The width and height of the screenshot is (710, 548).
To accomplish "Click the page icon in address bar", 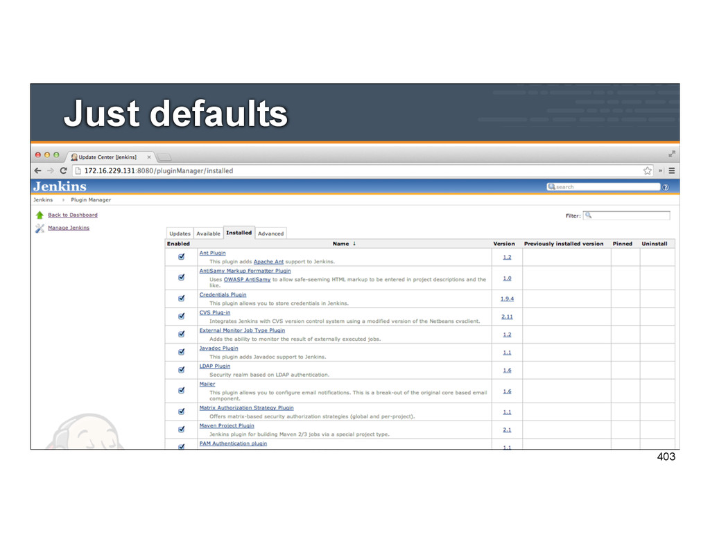I will [78, 170].
